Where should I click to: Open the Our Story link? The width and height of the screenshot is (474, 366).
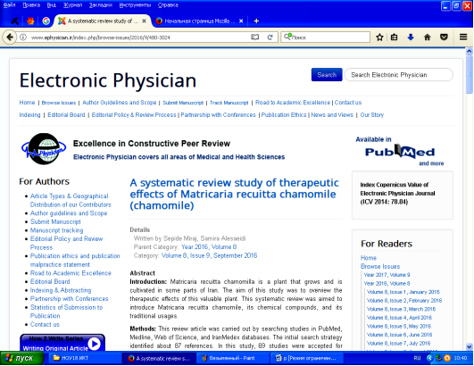point(372,115)
